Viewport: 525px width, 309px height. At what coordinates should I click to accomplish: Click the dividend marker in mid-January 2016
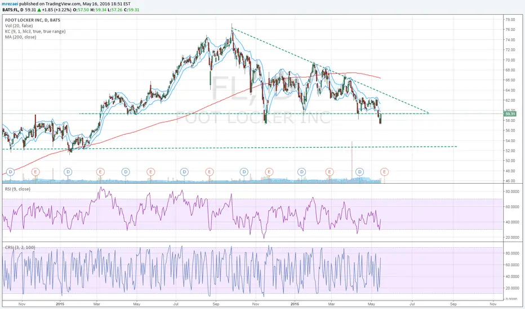pyautogui.click(x=302, y=172)
